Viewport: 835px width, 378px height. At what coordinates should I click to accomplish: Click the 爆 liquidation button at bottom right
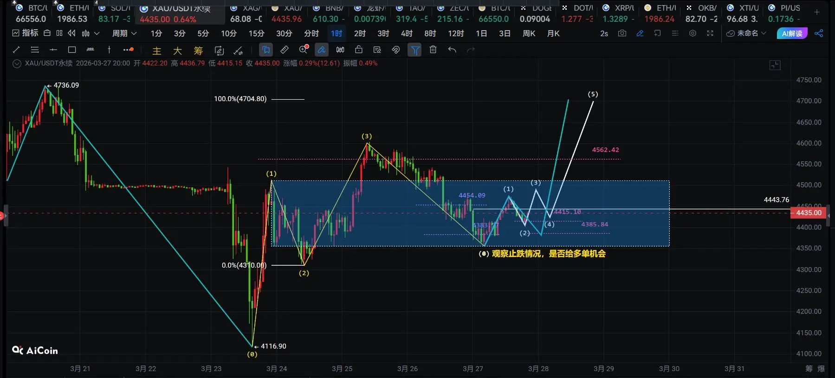[x=821, y=369]
